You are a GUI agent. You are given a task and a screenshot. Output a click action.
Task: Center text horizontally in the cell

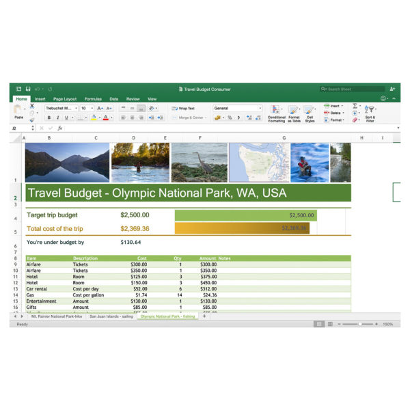pos(133,118)
